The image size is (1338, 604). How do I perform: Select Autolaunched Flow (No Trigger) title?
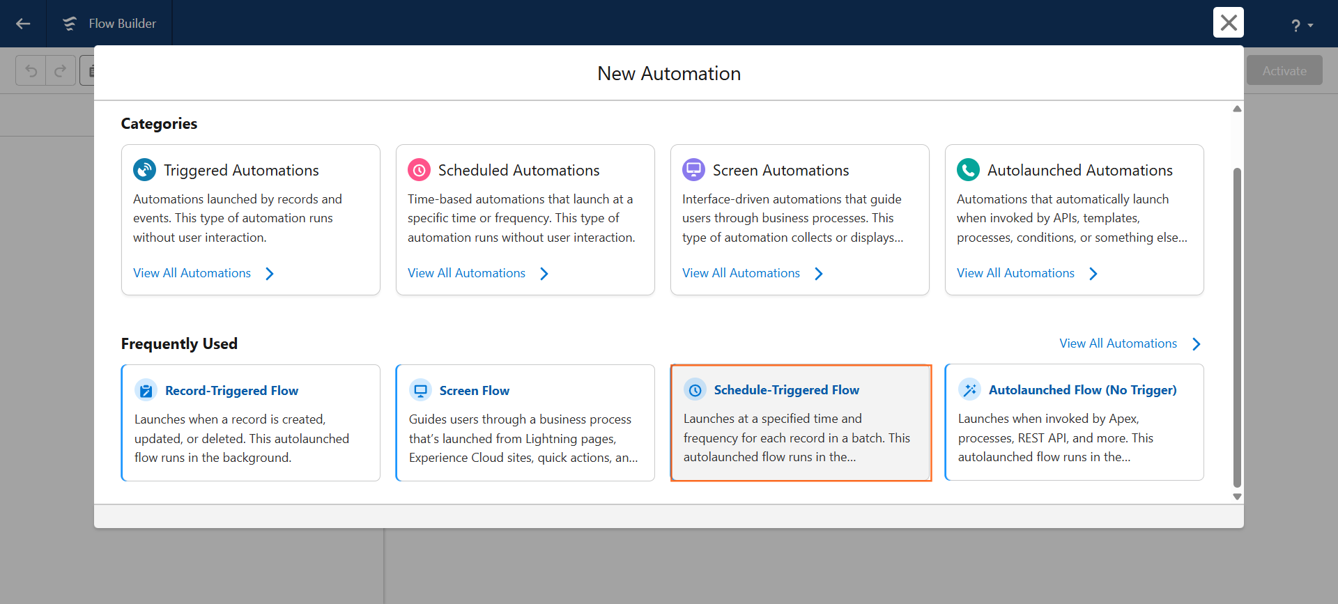tap(1082, 390)
